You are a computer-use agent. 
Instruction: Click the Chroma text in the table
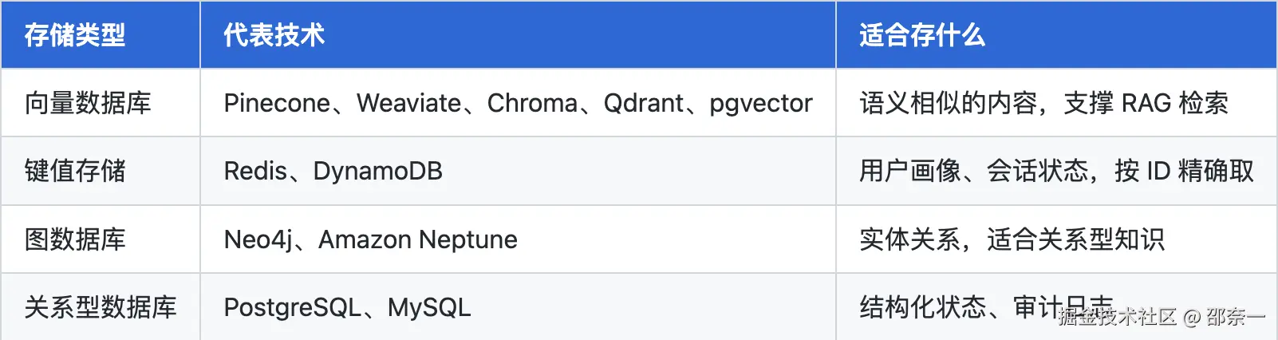[x=532, y=103]
